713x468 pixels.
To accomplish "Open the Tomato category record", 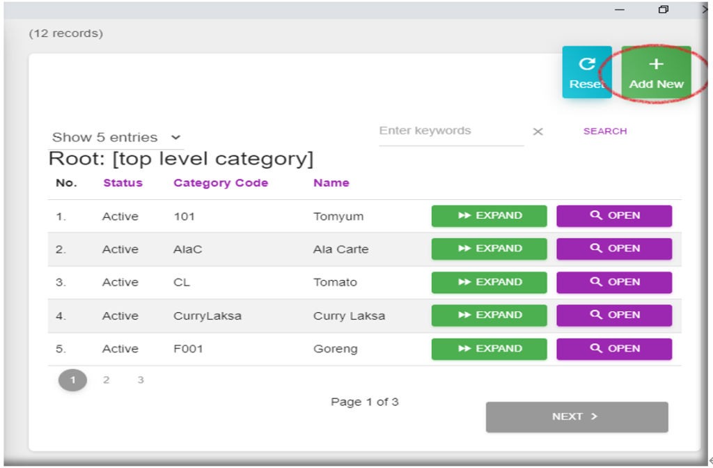I will click(613, 282).
